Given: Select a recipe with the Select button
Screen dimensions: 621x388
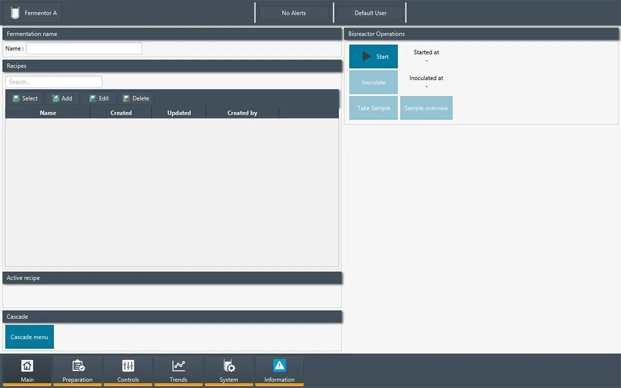Looking at the screenshot, I should point(25,98).
